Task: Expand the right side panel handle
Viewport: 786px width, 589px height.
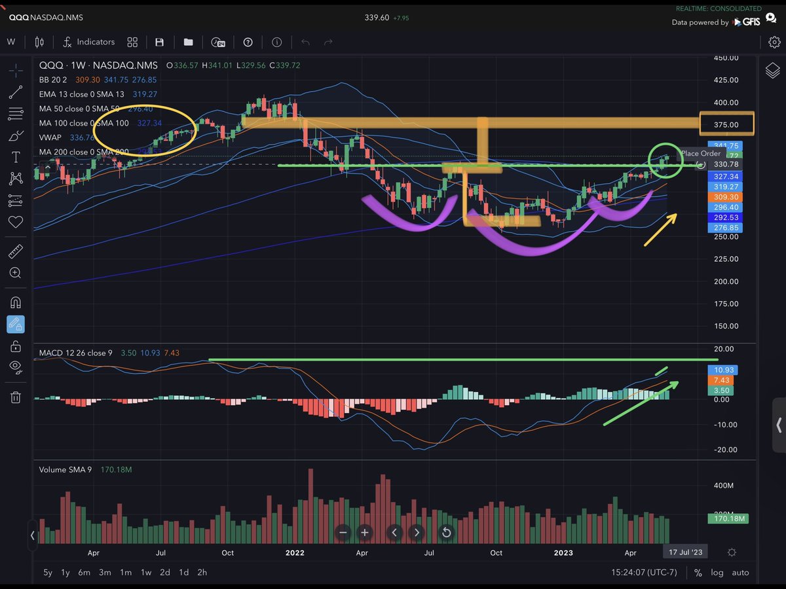Action: [x=778, y=425]
